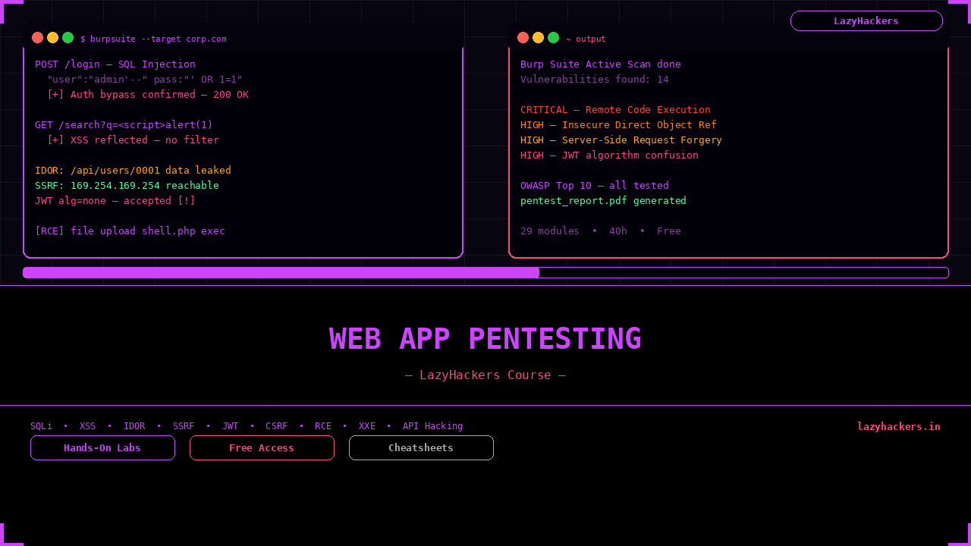Click the yellow dot on output terminal
Image resolution: width=971 pixels, height=546 pixels.
538,38
